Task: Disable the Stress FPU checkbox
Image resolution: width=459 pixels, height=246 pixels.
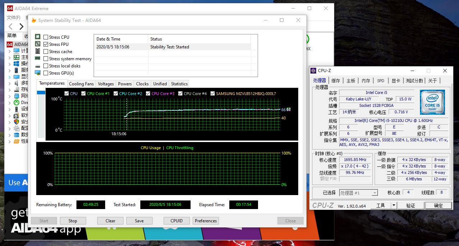Action: 46,44
